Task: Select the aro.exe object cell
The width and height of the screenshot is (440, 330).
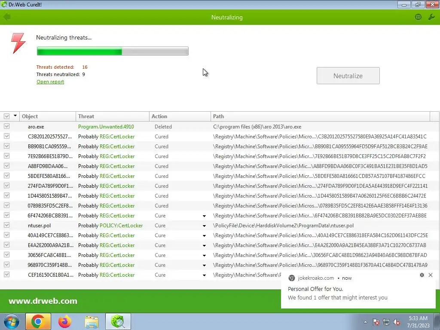Action: [x=36, y=127]
